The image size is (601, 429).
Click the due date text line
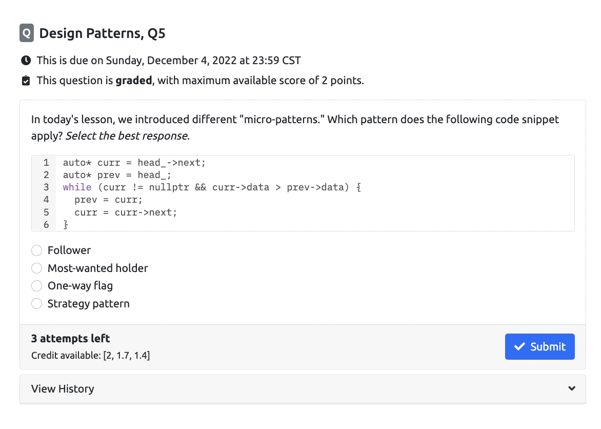(169, 61)
